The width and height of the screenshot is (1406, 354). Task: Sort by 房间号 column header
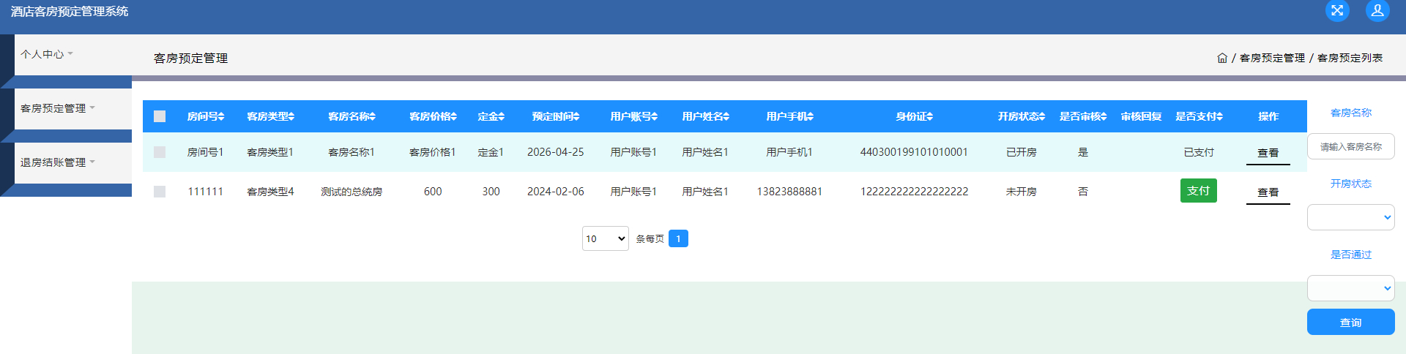click(206, 116)
